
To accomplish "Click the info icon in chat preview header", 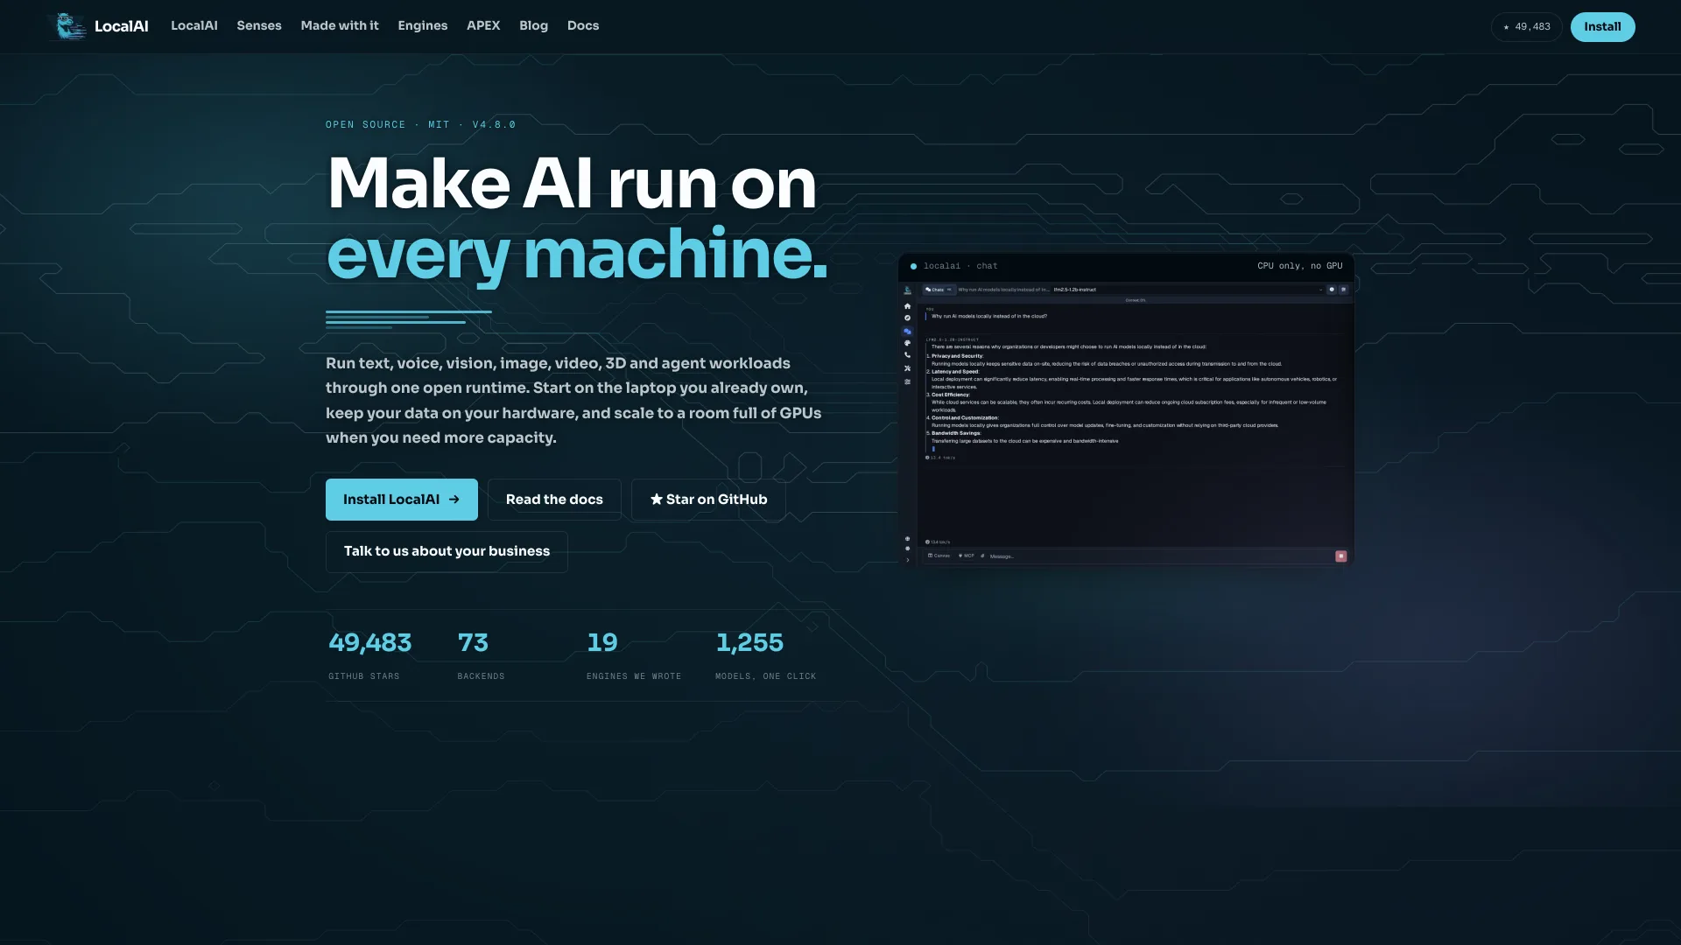I will 1332,290.
